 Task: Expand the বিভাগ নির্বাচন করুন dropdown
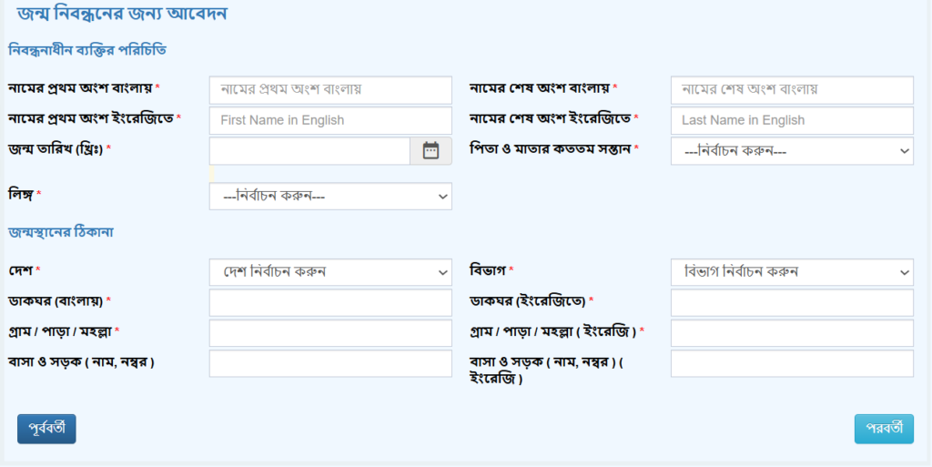pyautogui.click(x=792, y=272)
